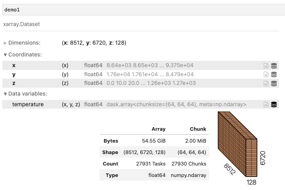
Task: Click the 27930 Chunks count cell
Action: (x=189, y=164)
